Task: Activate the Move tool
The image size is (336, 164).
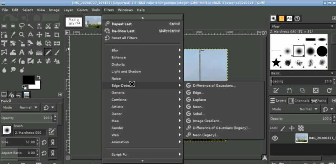Action: (x=39, y=35)
